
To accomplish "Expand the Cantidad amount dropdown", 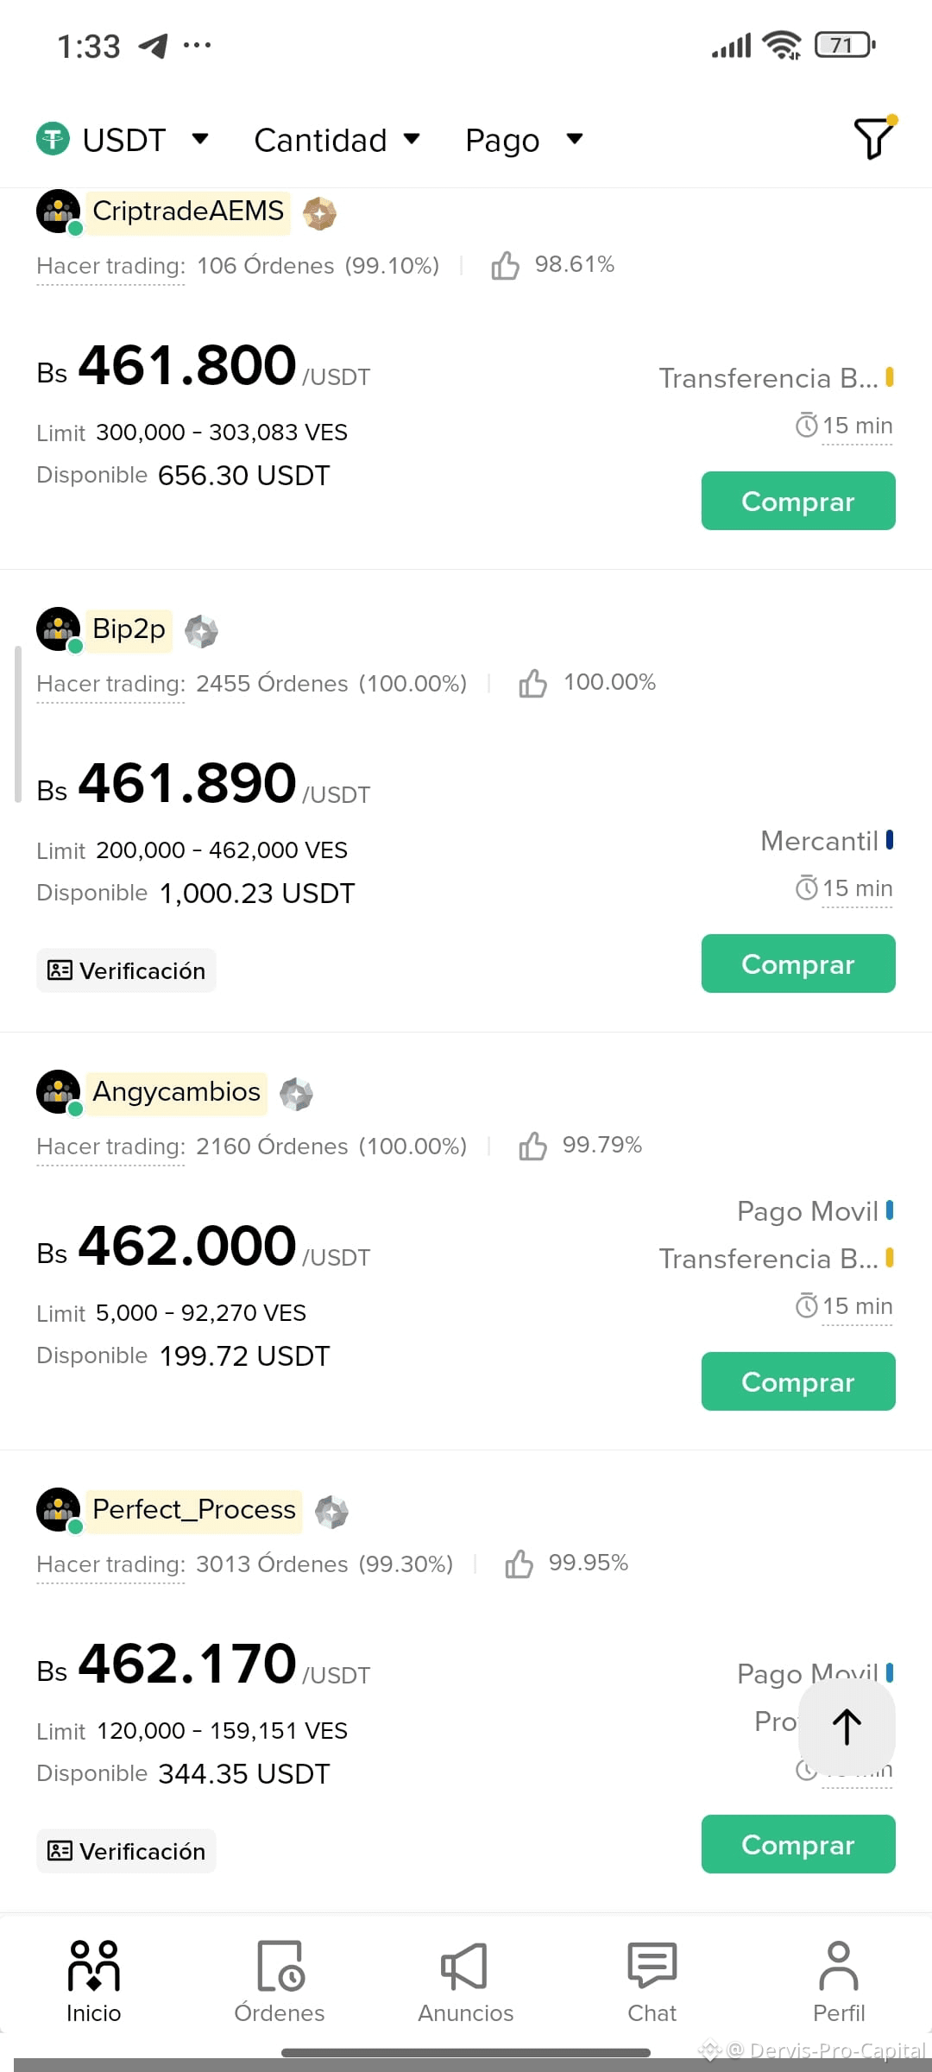I will (x=337, y=139).
